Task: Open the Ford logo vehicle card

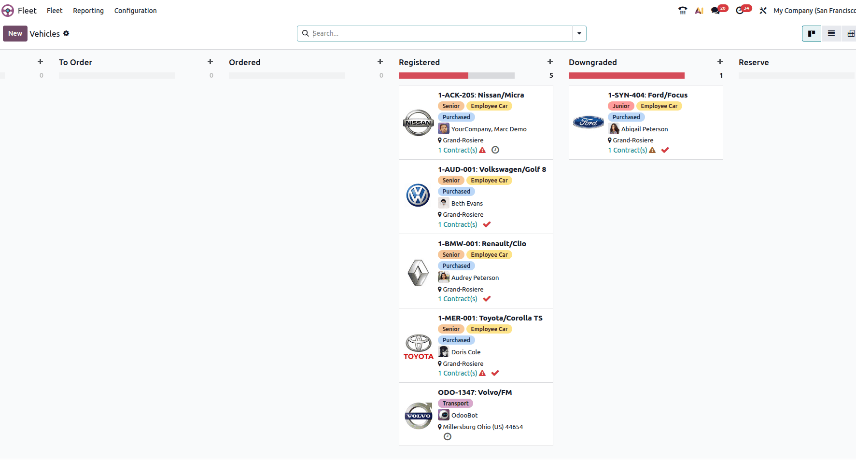Action: (x=588, y=122)
